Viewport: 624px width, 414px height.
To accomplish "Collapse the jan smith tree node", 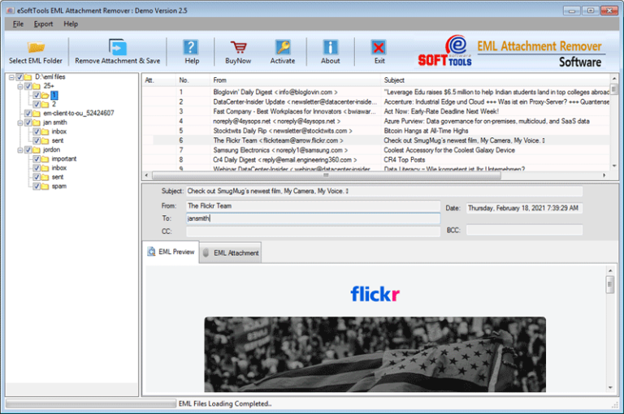I will tap(19, 123).
